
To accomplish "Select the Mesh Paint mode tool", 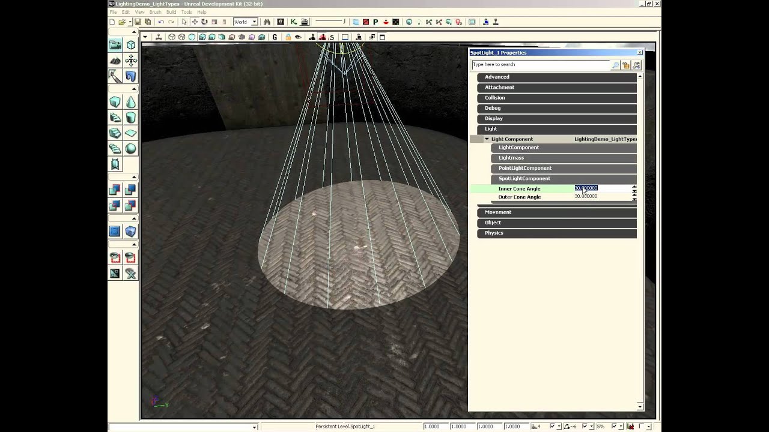I will [115, 76].
